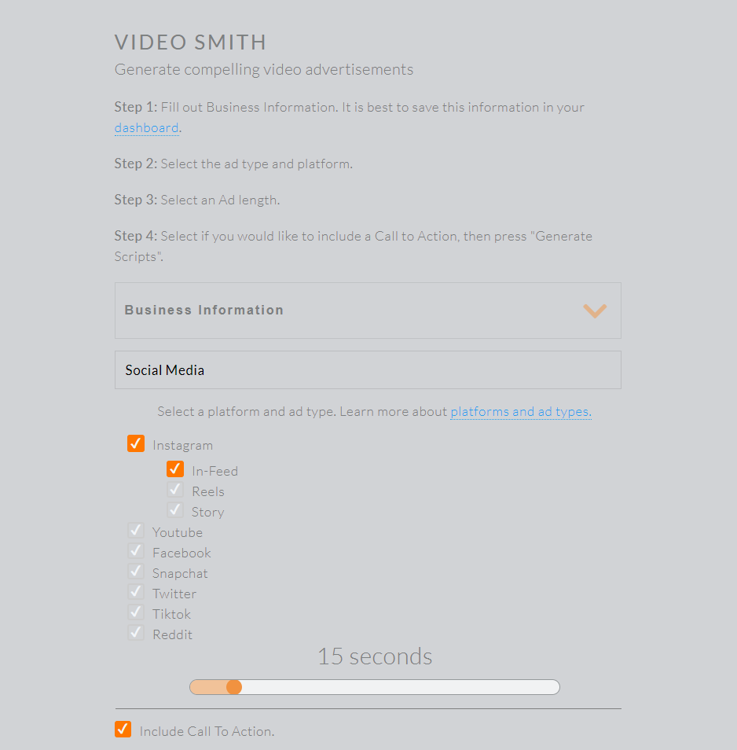Click the orange chevron on Business Information
The width and height of the screenshot is (737, 750).
point(595,311)
